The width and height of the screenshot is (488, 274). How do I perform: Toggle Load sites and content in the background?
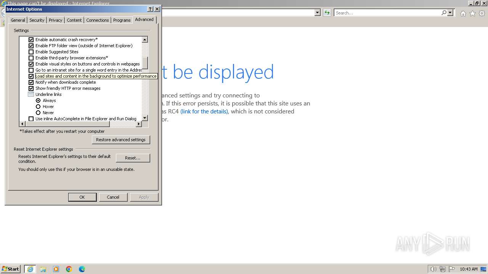31,76
